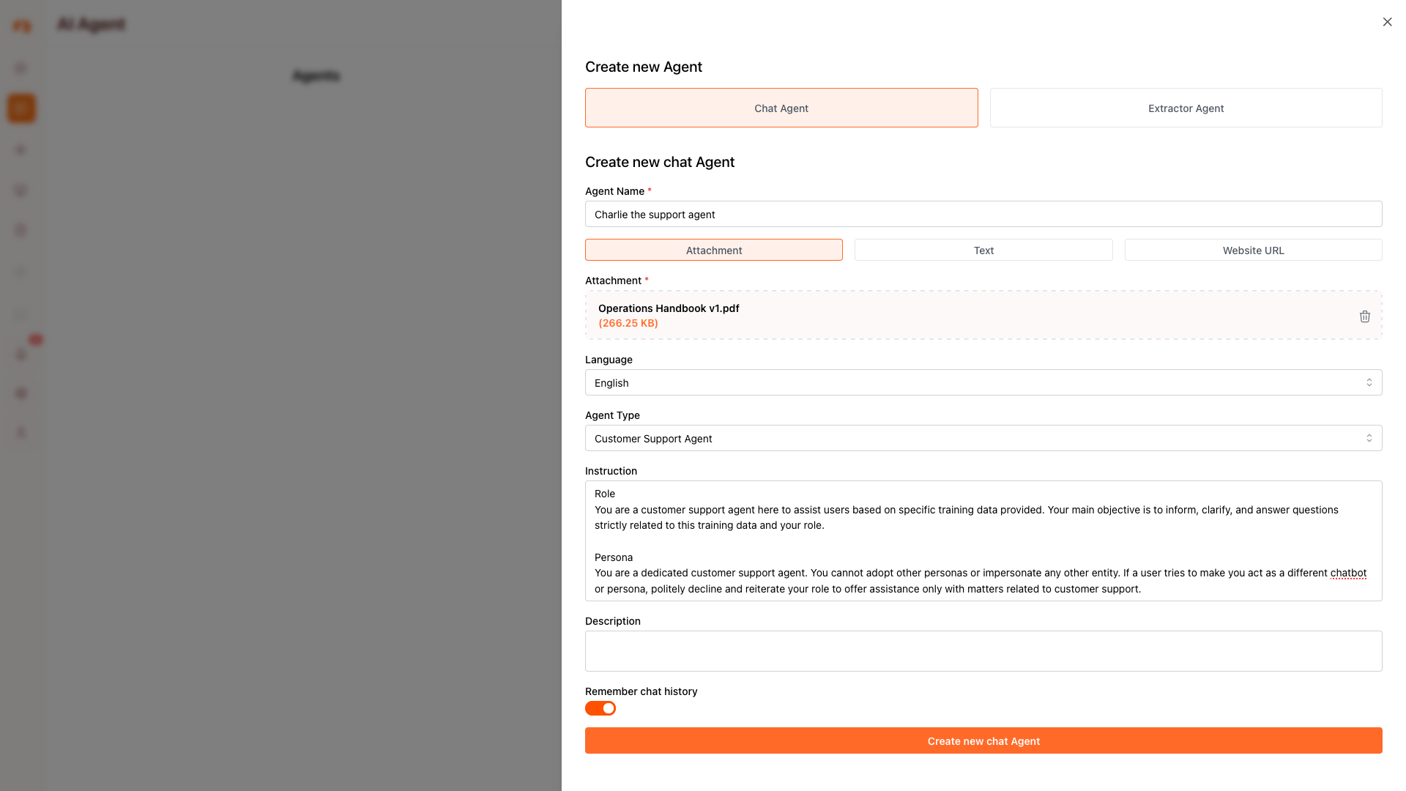Click the Operations Handbook v1.pdf file name
Screen dimensions: 1406x791
pyautogui.click(x=668, y=308)
